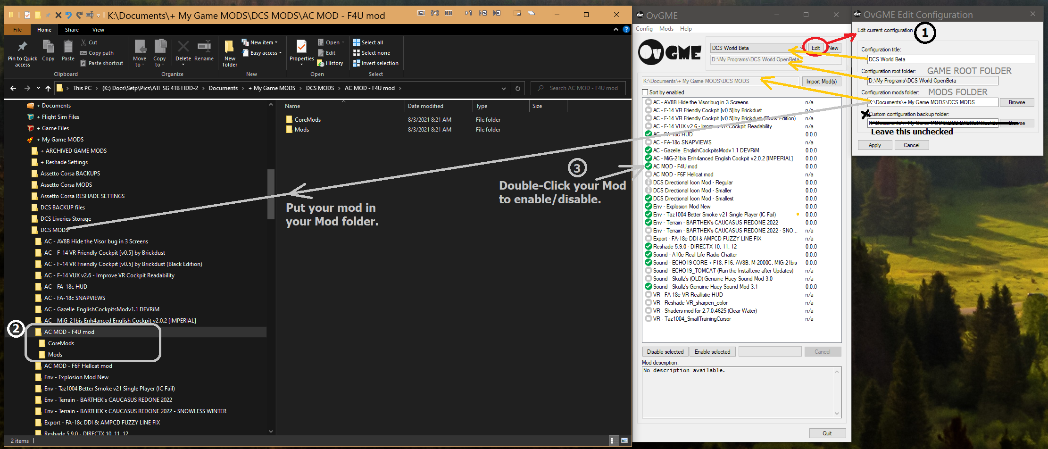Click Pin to Quick access icon

(x=22, y=47)
